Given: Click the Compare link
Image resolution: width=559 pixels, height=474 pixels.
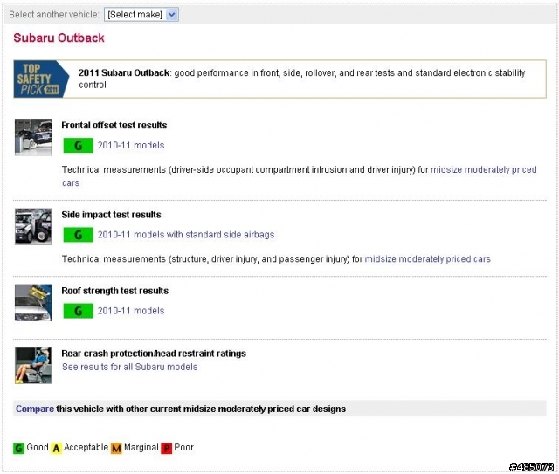Looking at the screenshot, I should point(35,409).
